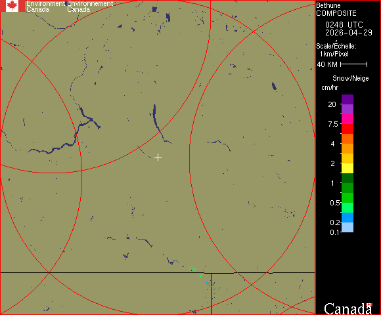Click the Snow/Neige legend heading
This screenshot has width=381, height=315.
(351, 78)
